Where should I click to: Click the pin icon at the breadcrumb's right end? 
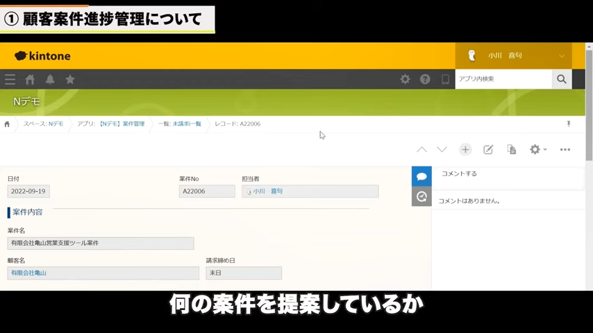[569, 123]
